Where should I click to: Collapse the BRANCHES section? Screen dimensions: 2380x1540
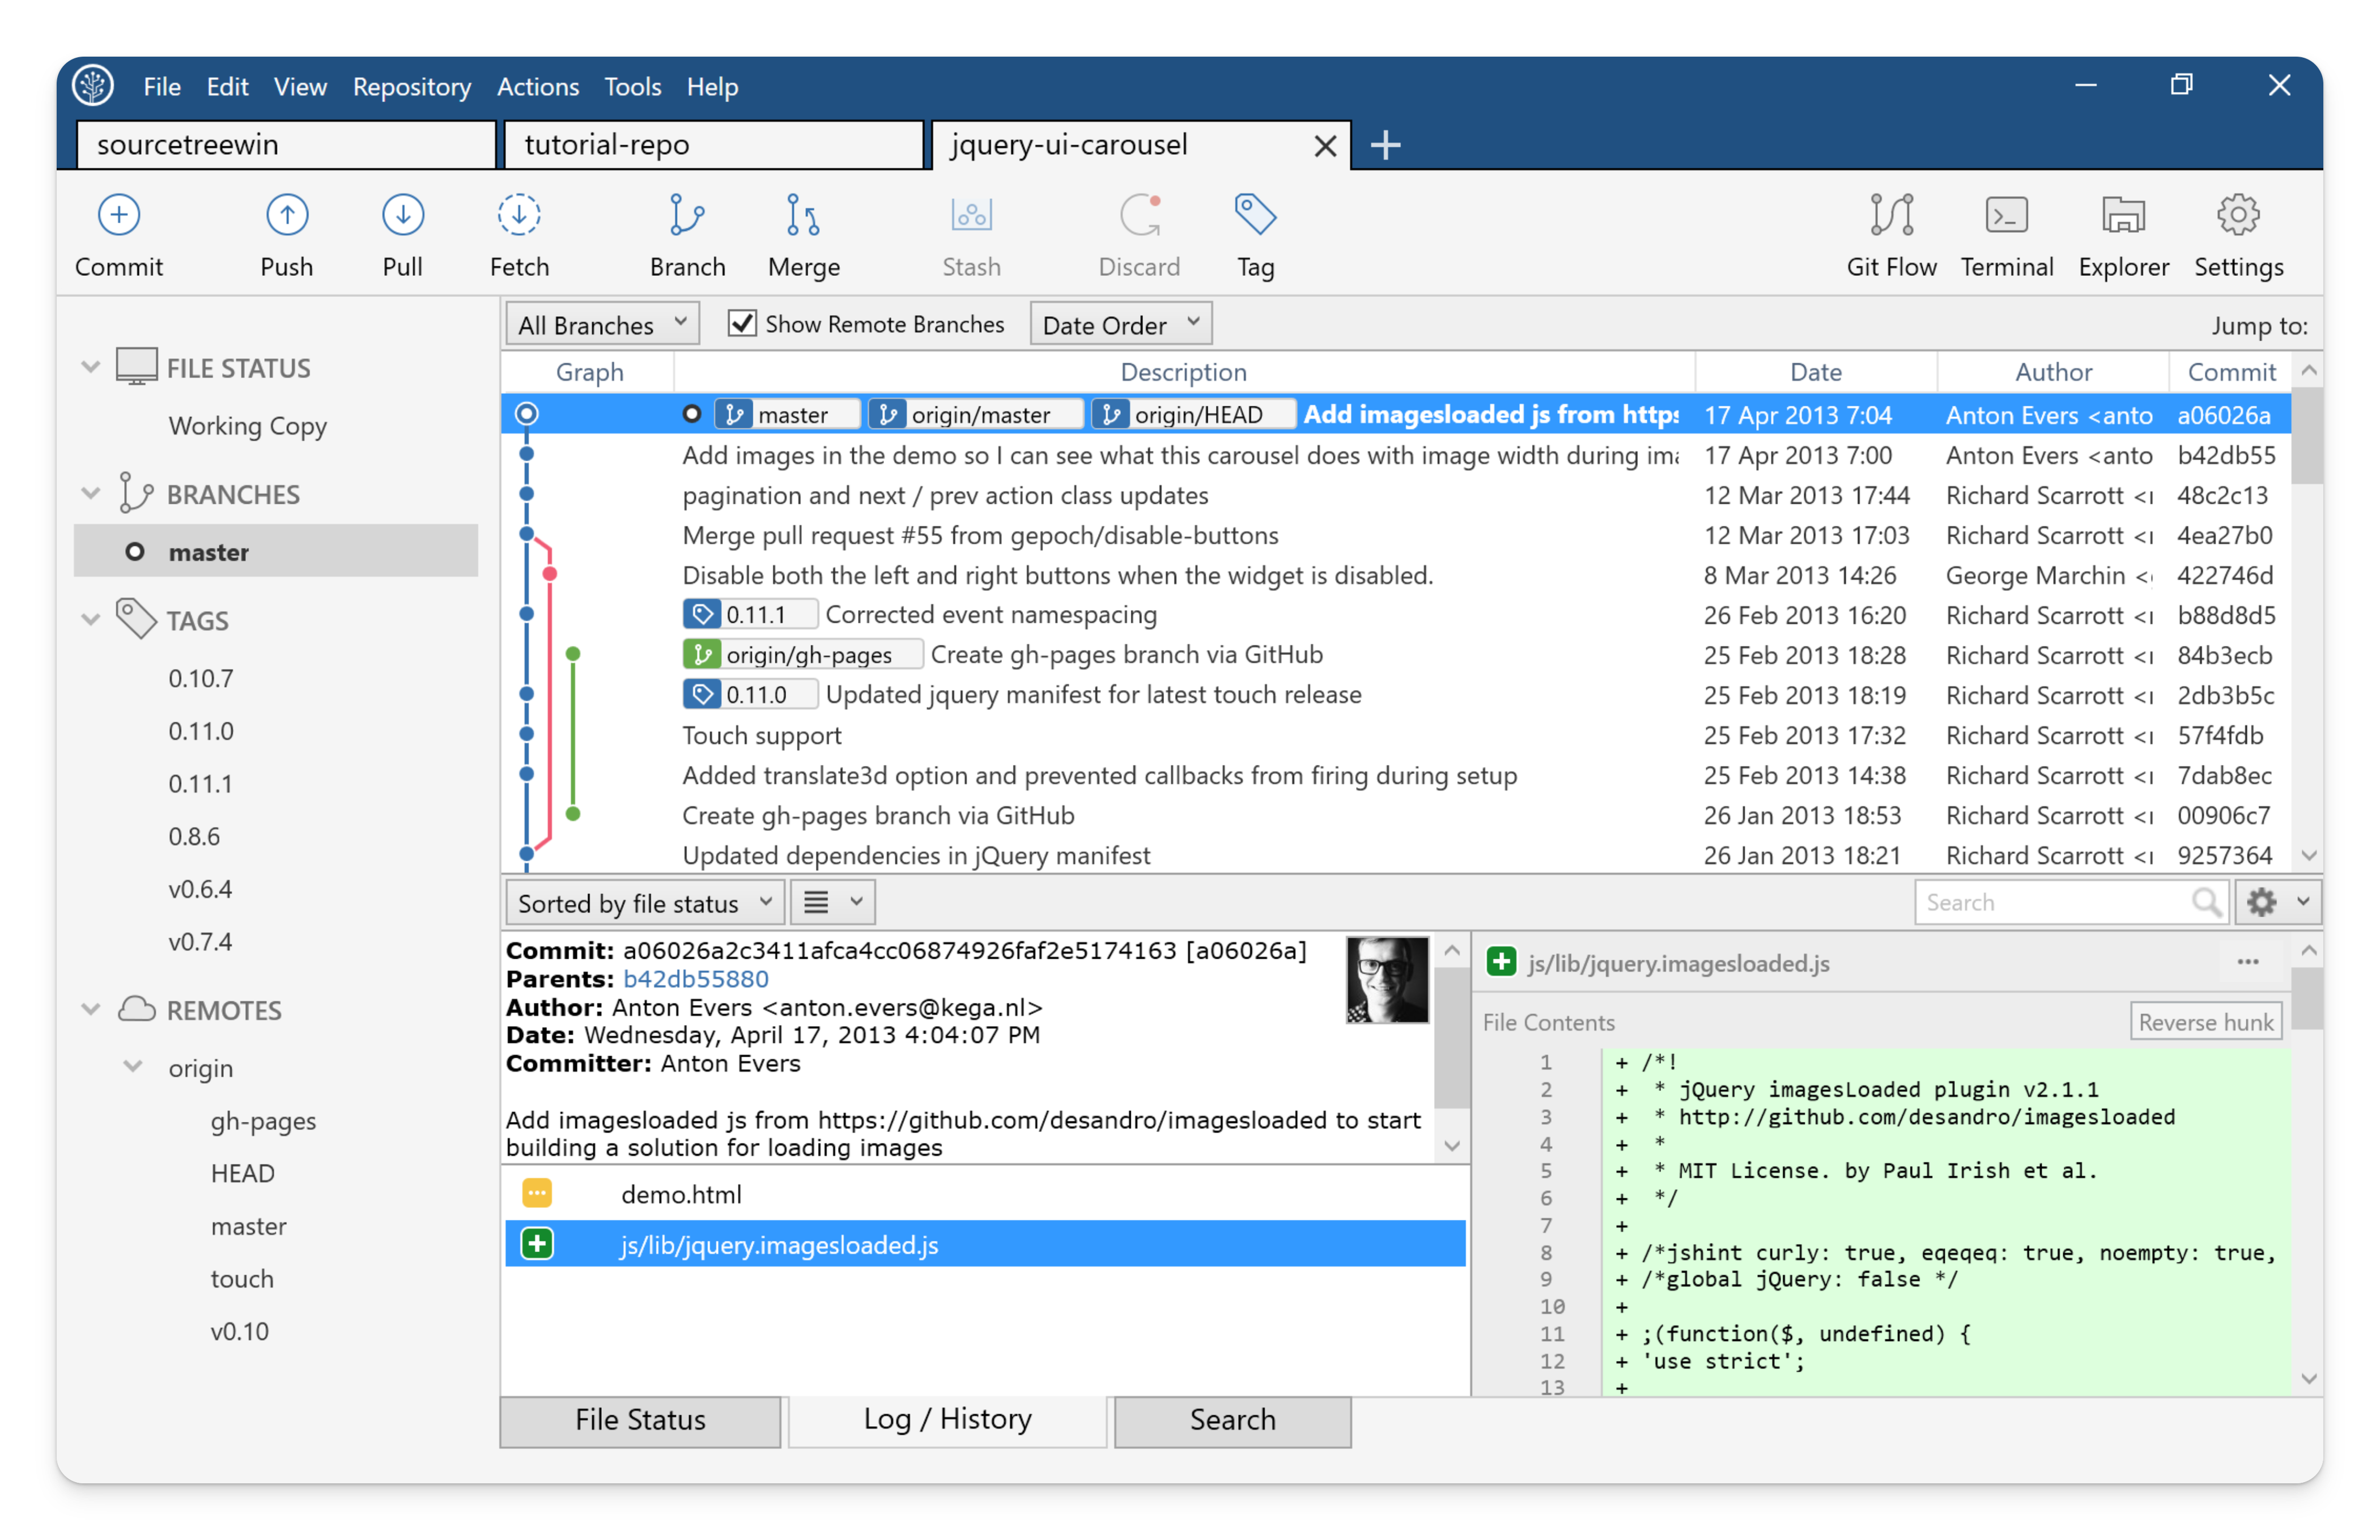(x=91, y=493)
